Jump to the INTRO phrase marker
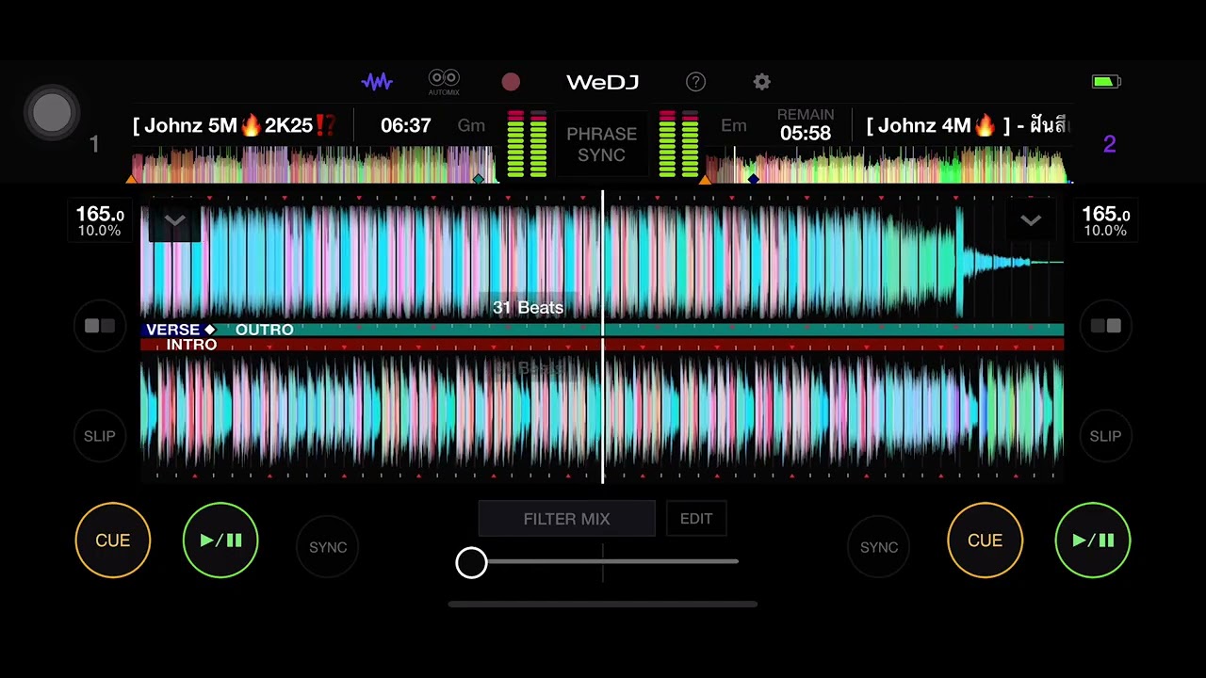Image resolution: width=1206 pixels, height=678 pixels. click(191, 345)
